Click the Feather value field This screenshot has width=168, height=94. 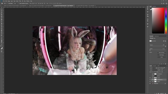click(164, 49)
